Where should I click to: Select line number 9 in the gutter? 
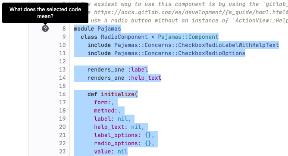[64, 37]
